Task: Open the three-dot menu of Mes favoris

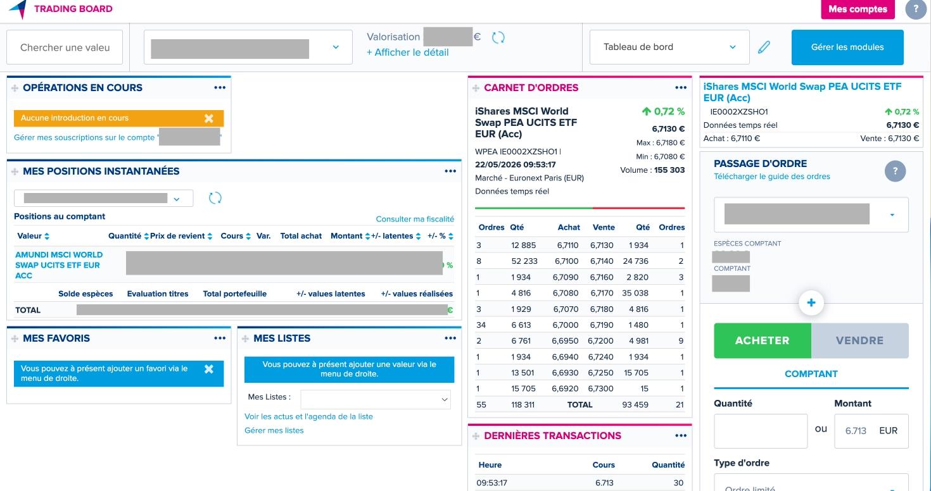Action: pyautogui.click(x=220, y=339)
